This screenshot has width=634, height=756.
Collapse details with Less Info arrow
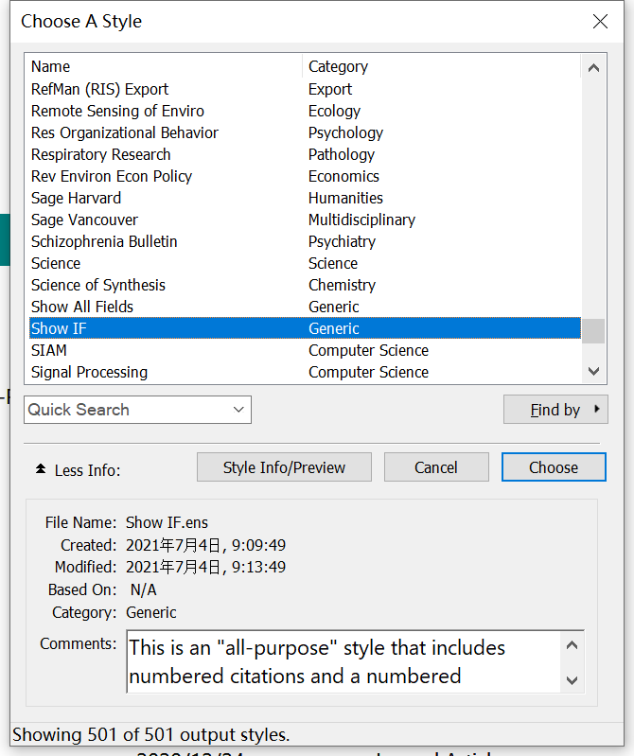[41, 469]
